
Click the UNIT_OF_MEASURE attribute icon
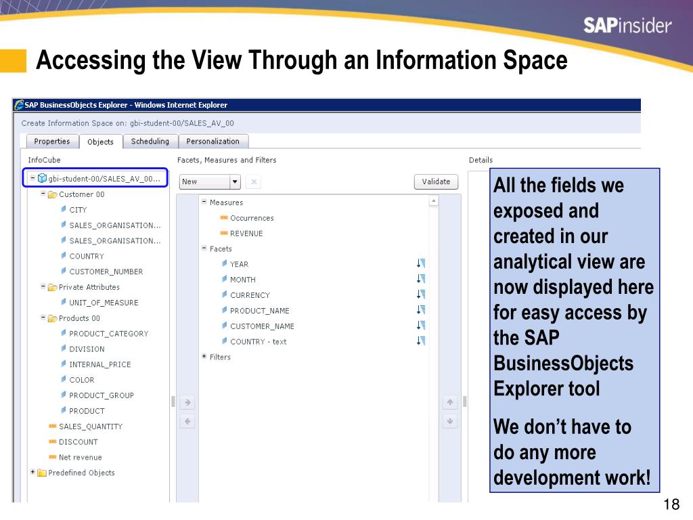tap(63, 302)
